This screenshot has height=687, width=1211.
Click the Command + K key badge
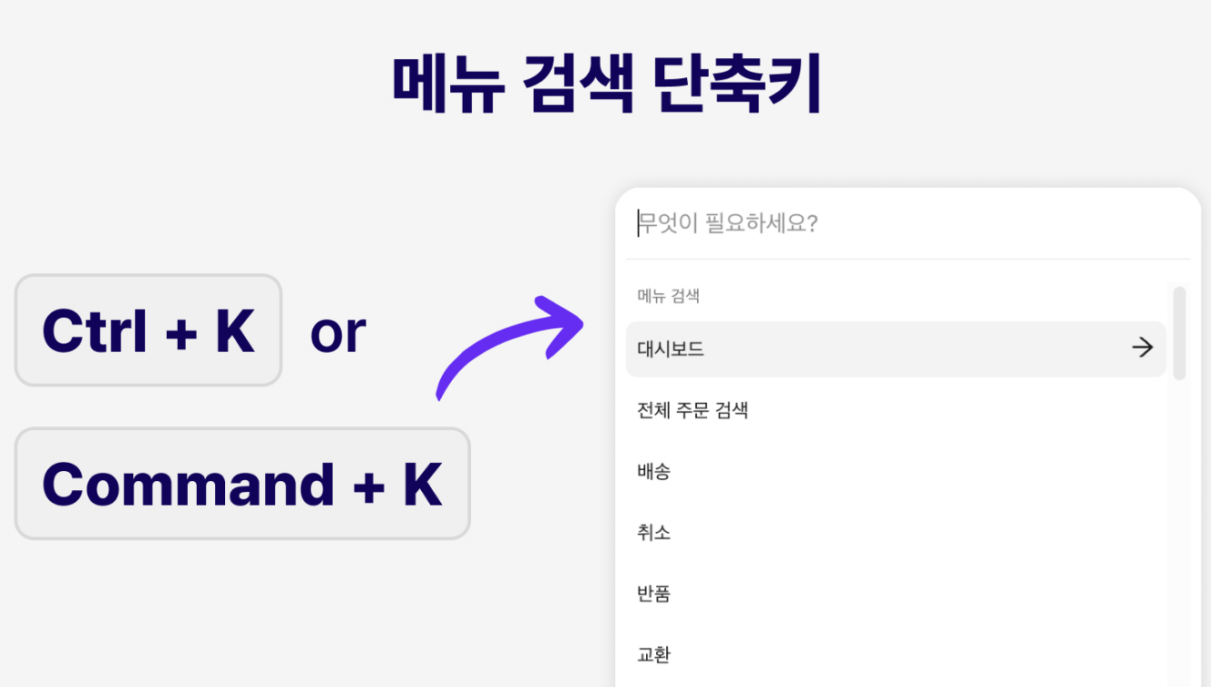tap(242, 484)
